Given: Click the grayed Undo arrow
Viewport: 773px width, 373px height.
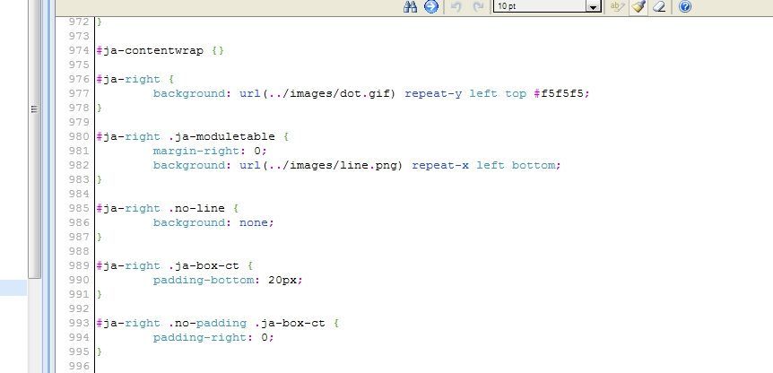Looking at the screenshot, I should click(x=456, y=6).
